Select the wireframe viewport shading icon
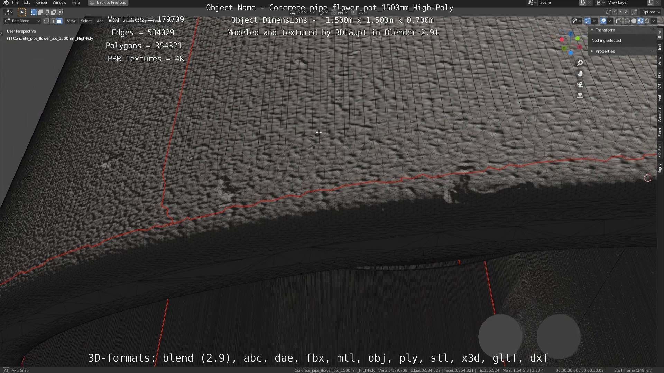Image resolution: width=664 pixels, height=373 pixels. 627,21
